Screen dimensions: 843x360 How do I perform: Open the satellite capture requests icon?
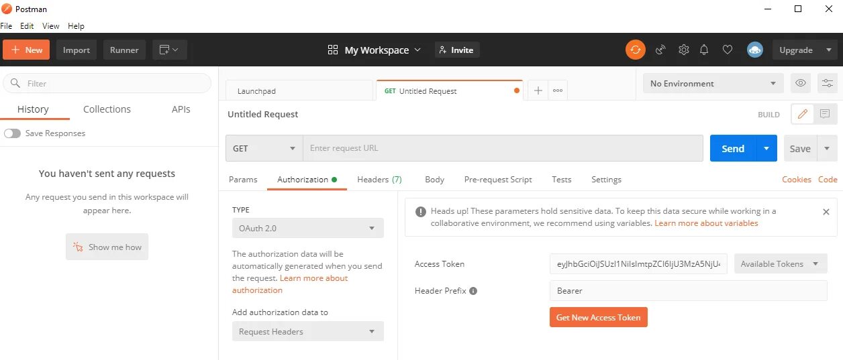[660, 50]
